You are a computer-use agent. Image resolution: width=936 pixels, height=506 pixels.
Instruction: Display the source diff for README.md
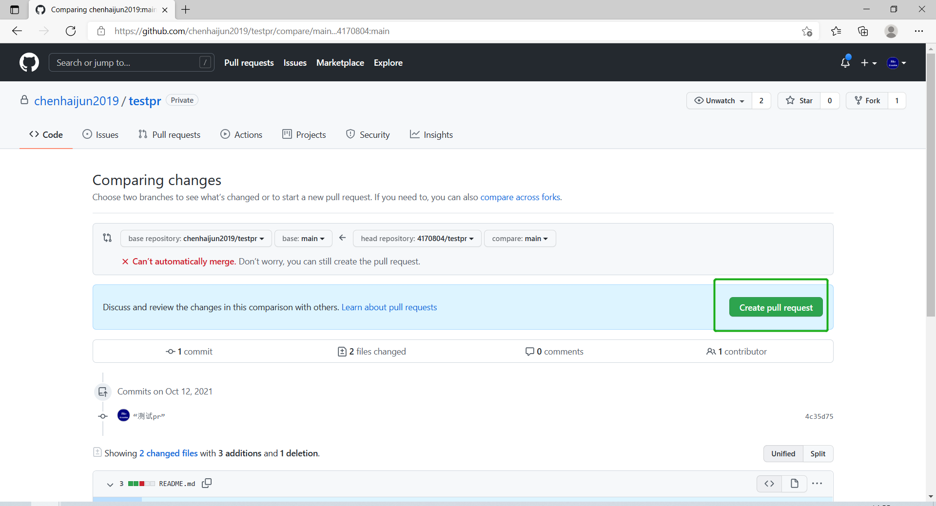coord(769,484)
